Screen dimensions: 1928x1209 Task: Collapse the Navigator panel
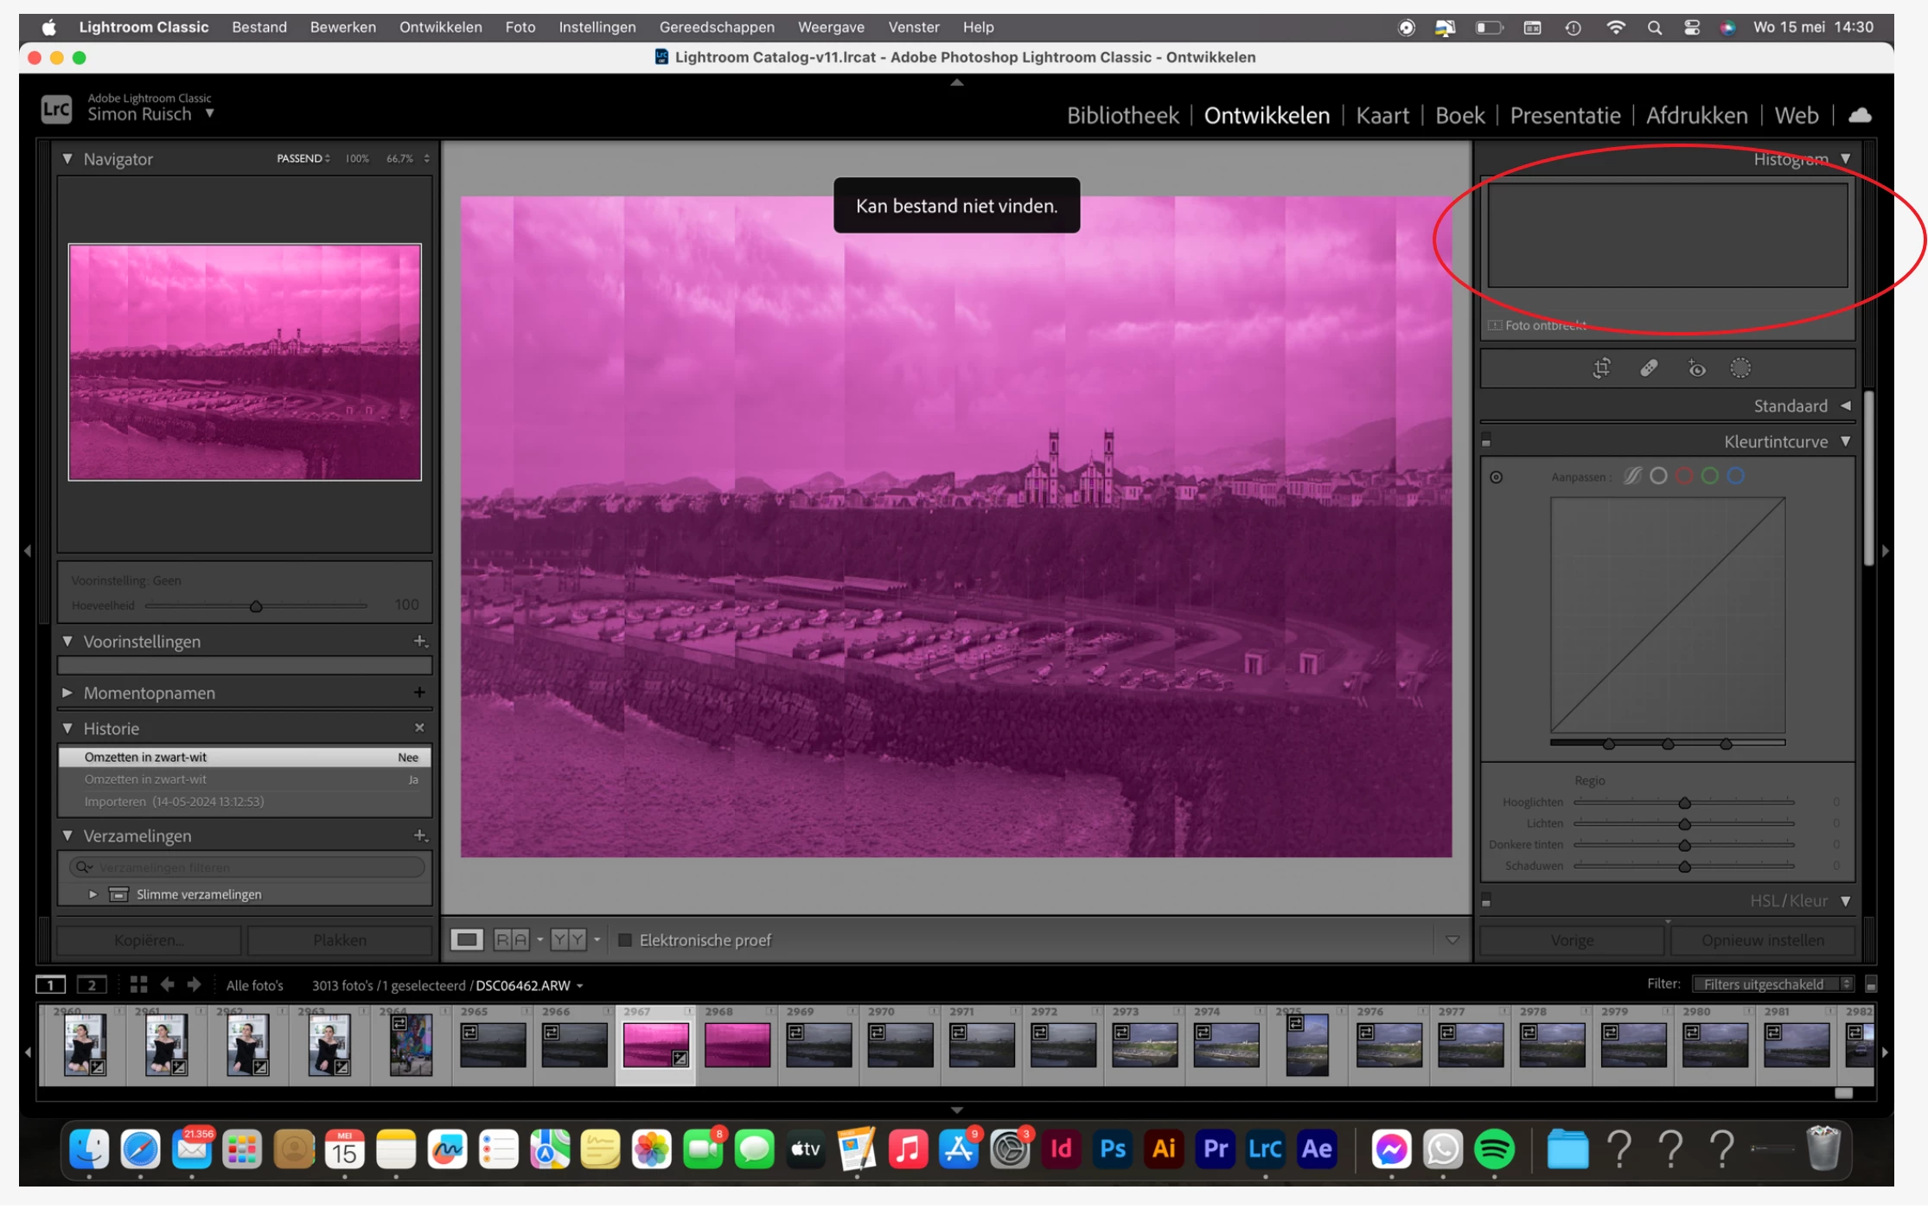pos(67,159)
